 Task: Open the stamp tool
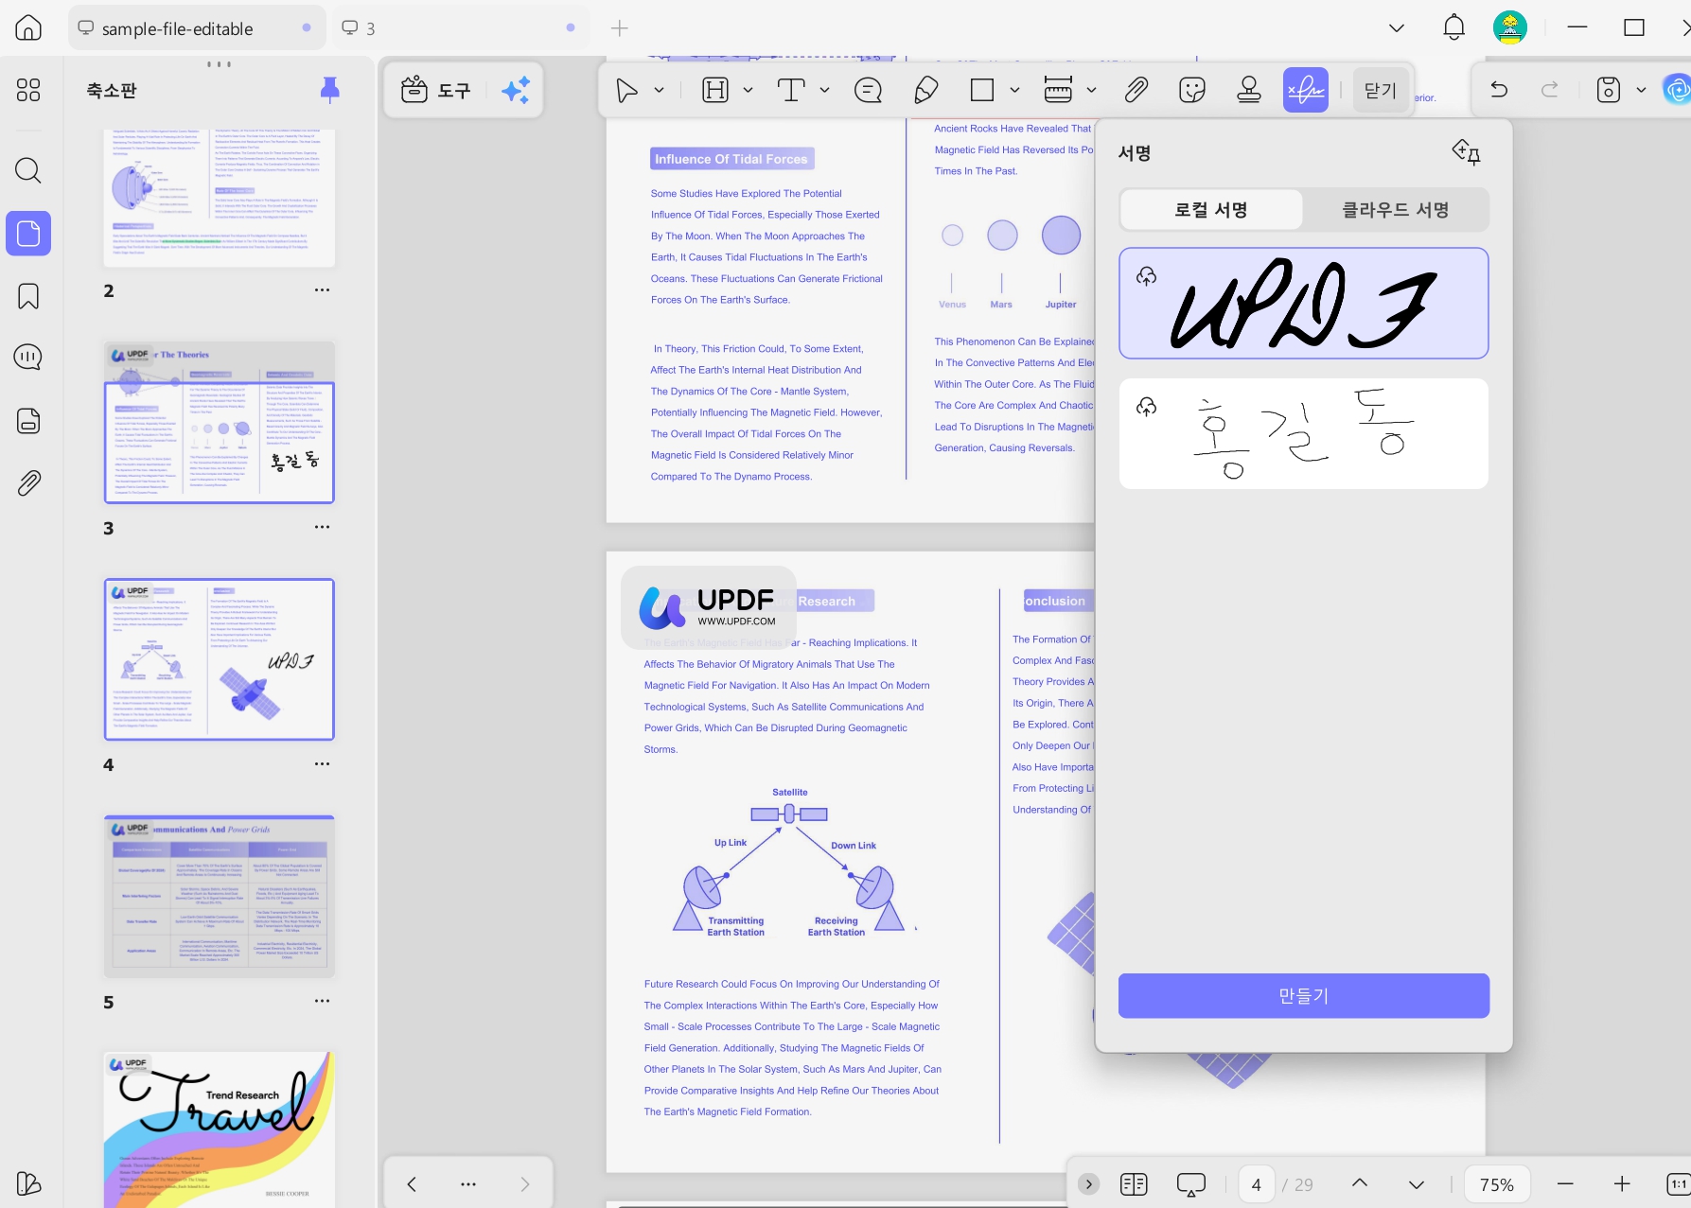pyautogui.click(x=1249, y=90)
